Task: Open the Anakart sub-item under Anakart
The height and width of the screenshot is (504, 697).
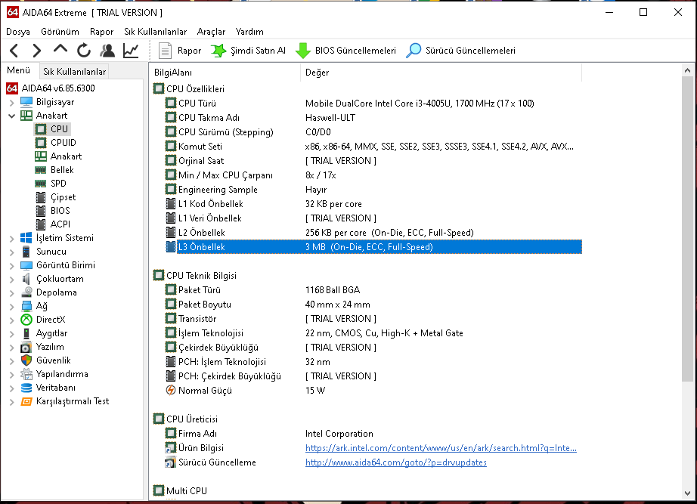Action: [66, 156]
